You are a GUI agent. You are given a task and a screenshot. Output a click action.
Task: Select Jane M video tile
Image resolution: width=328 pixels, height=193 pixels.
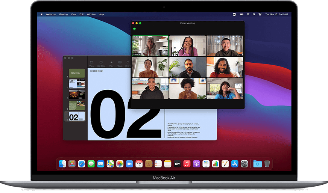pyautogui.click(x=150, y=46)
